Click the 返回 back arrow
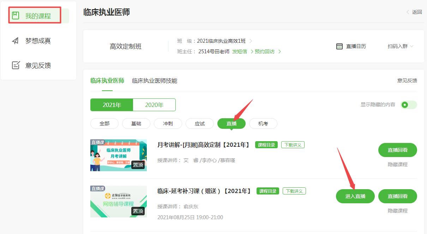Screen dimensions: 427x234 [x=409, y=12]
